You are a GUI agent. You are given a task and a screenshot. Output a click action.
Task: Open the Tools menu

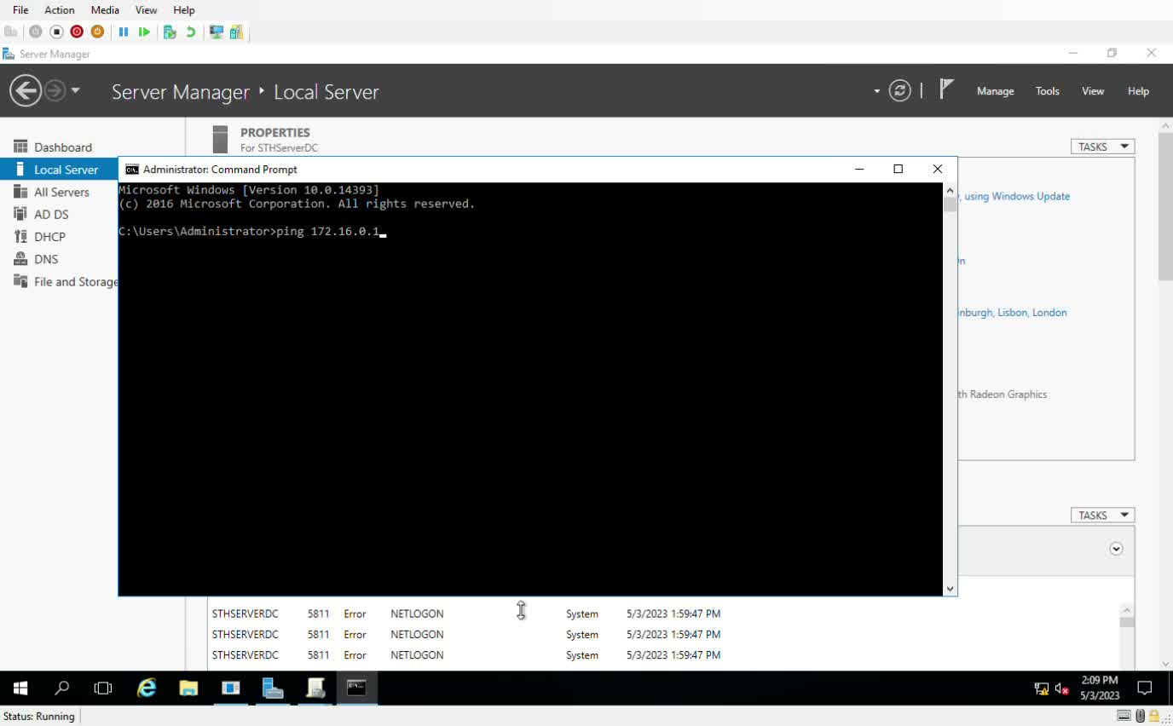point(1047,91)
